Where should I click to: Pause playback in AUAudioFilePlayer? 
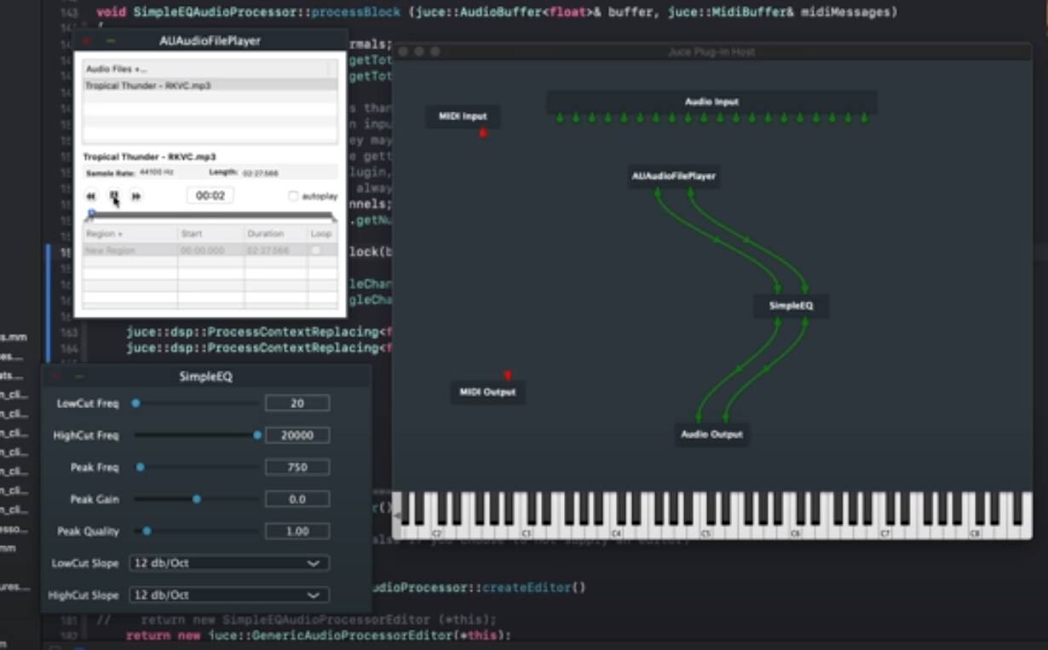113,196
